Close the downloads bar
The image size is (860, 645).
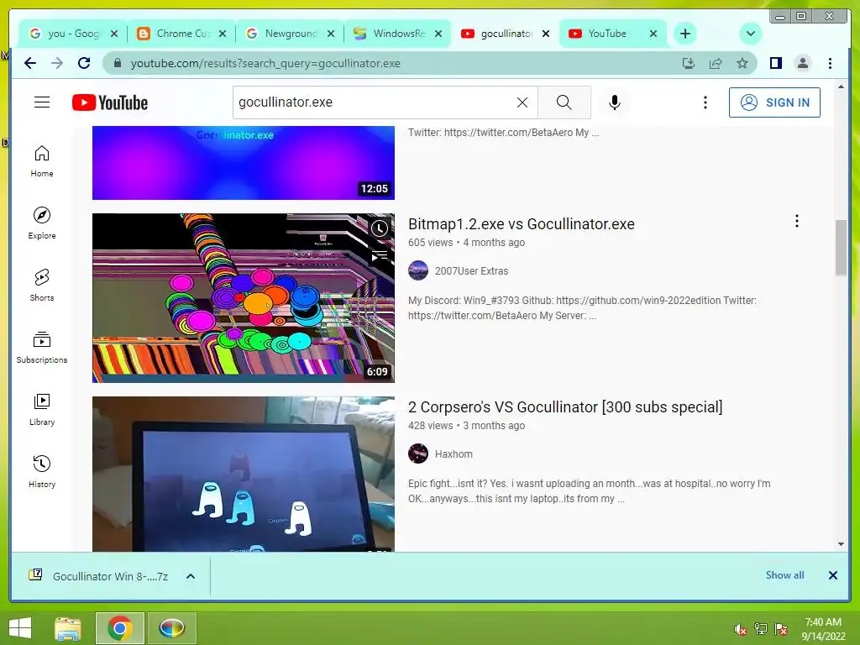tap(832, 574)
